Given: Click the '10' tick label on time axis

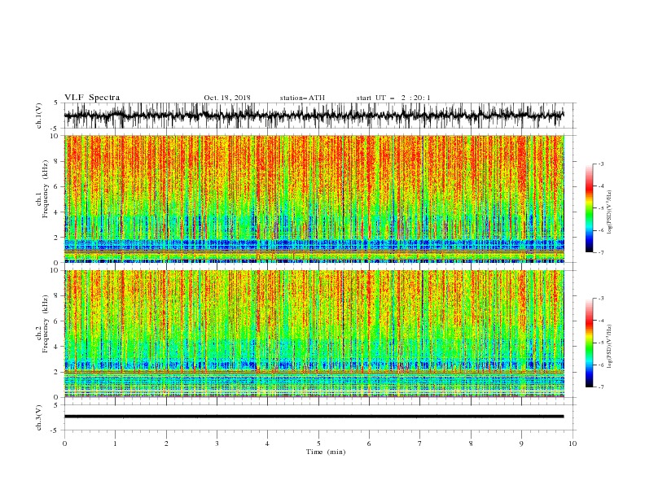Looking at the screenshot, I should pyautogui.click(x=573, y=443).
